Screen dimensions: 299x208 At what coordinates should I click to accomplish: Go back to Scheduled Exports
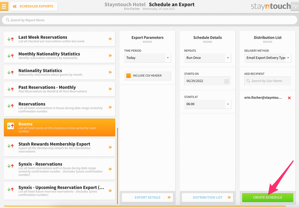pyautogui.click(x=34, y=6)
